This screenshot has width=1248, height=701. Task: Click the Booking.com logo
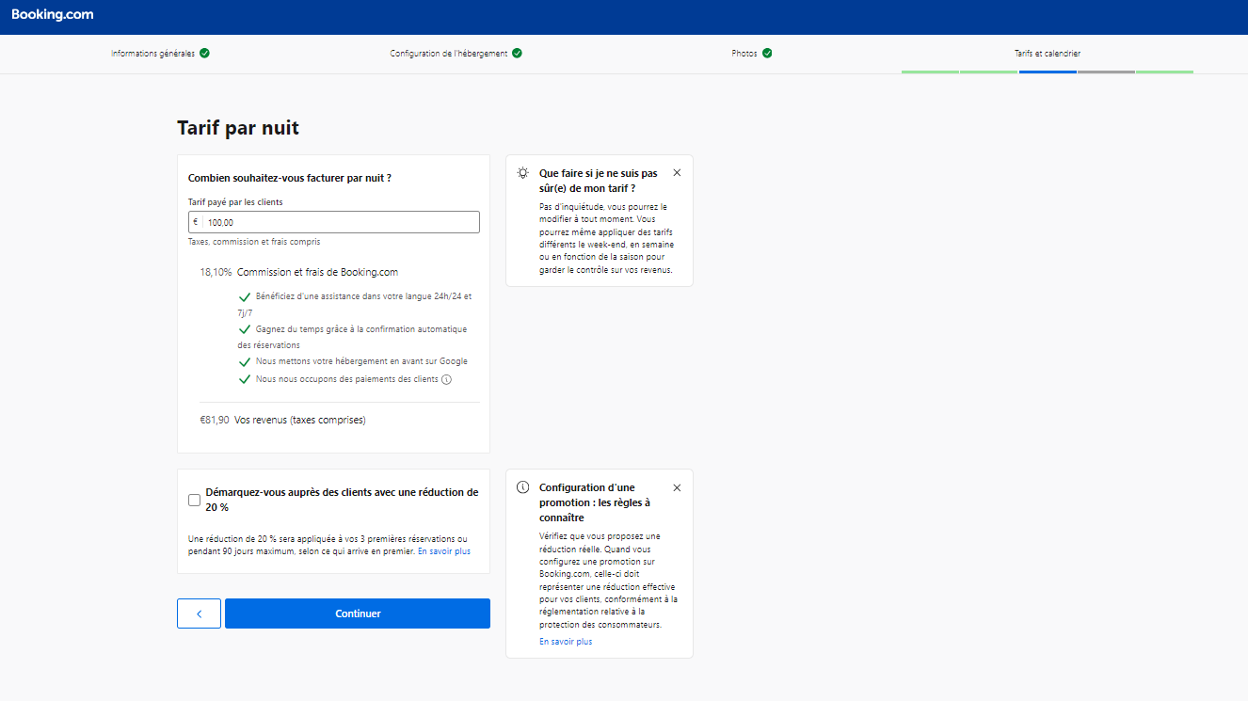pyautogui.click(x=53, y=15)
